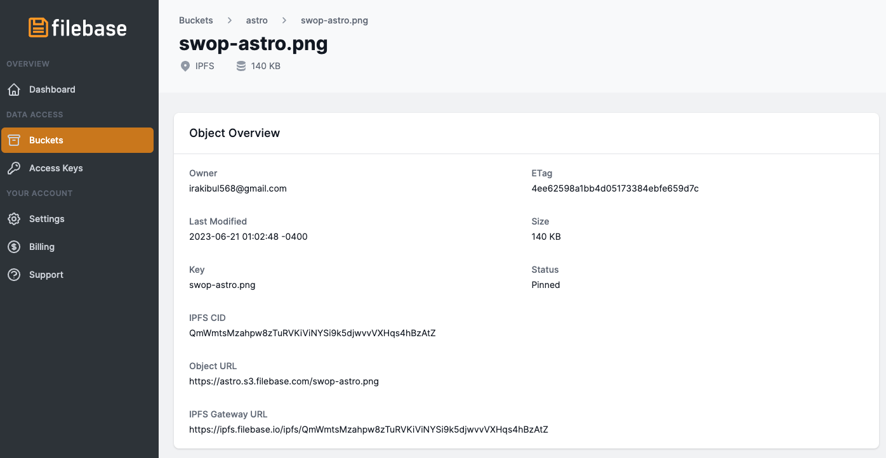Image resolution: width=886 pixels, height=458 pixels.
Task: Click the breadcrumb chevron after astro
Action: click(284, 20)
